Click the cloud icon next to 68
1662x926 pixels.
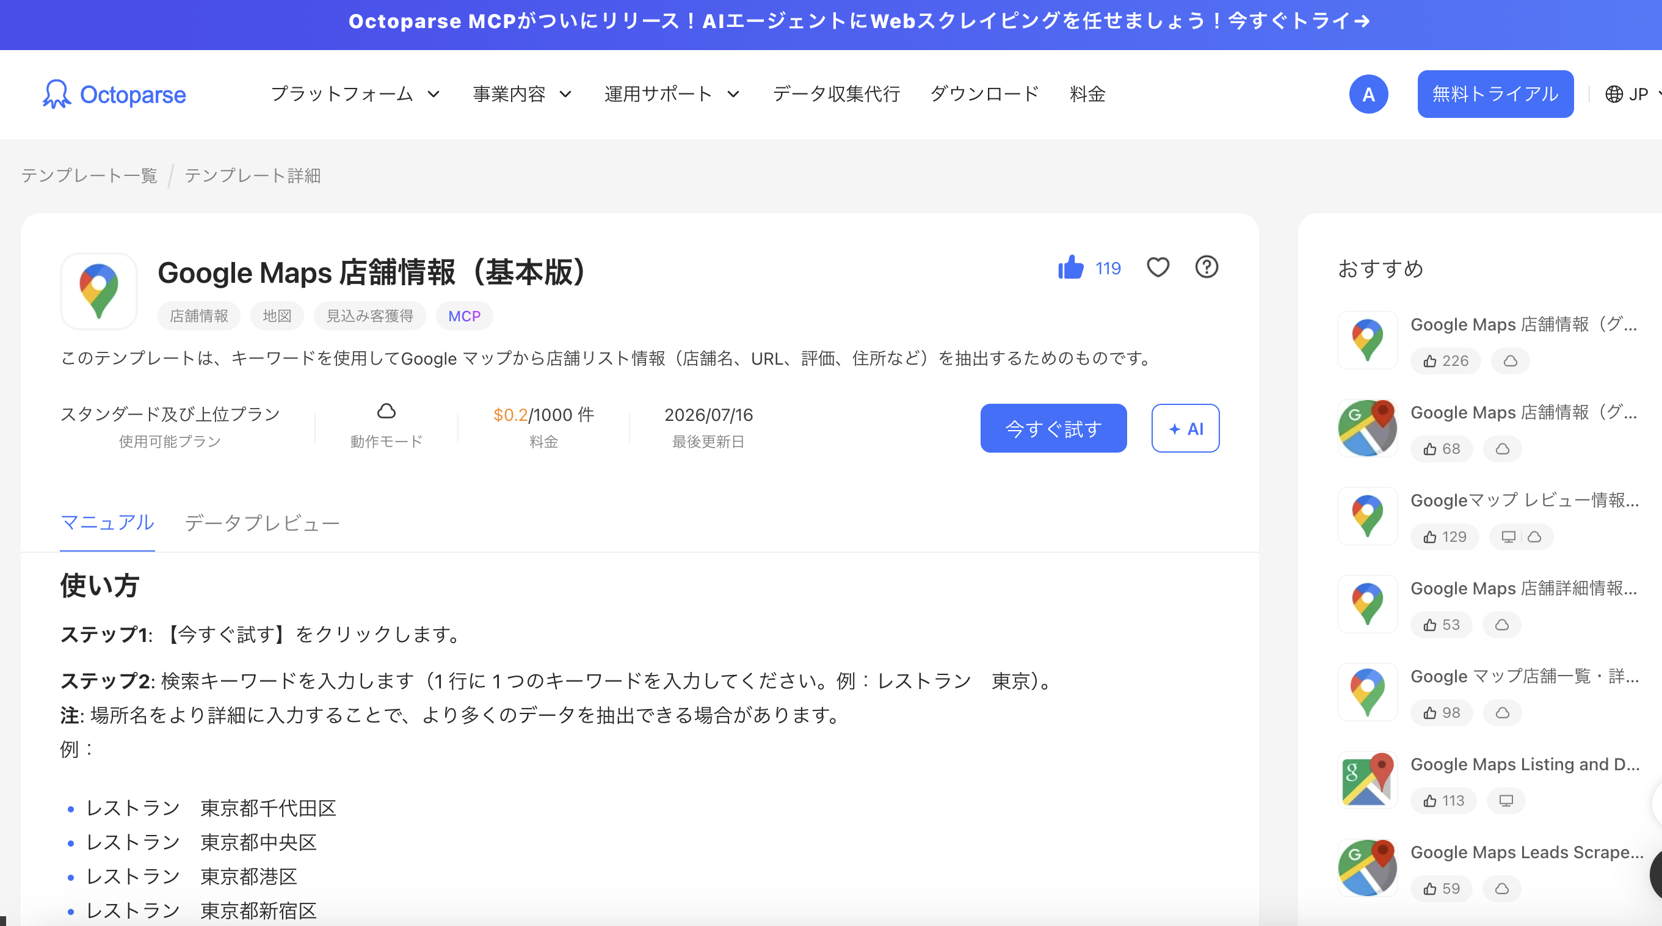point(1503,449)
